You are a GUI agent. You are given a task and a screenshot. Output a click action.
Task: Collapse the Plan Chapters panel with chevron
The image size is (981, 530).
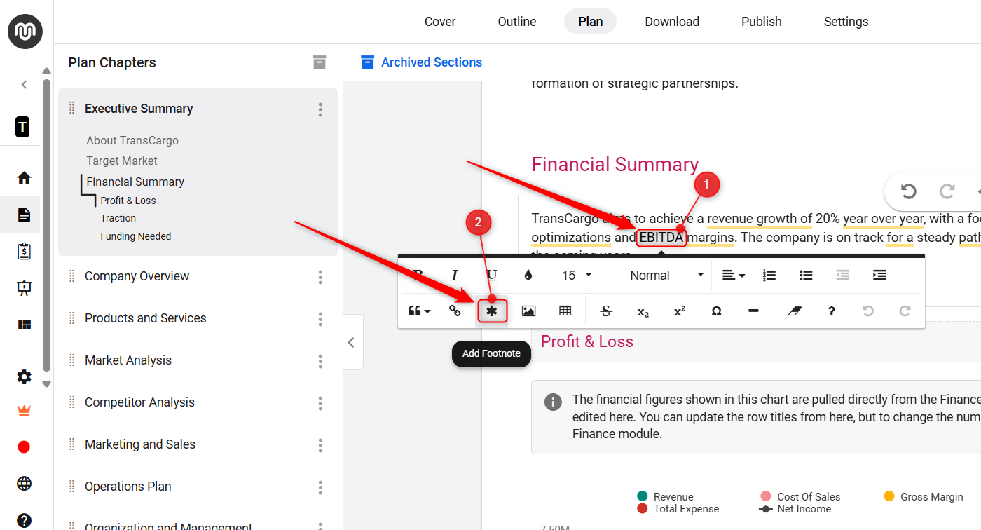(x=352, y=342)
